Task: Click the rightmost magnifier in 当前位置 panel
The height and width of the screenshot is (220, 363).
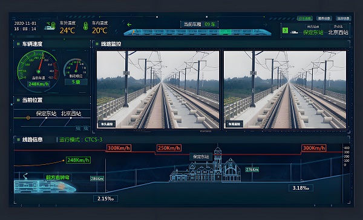Action: pos(86,128)
